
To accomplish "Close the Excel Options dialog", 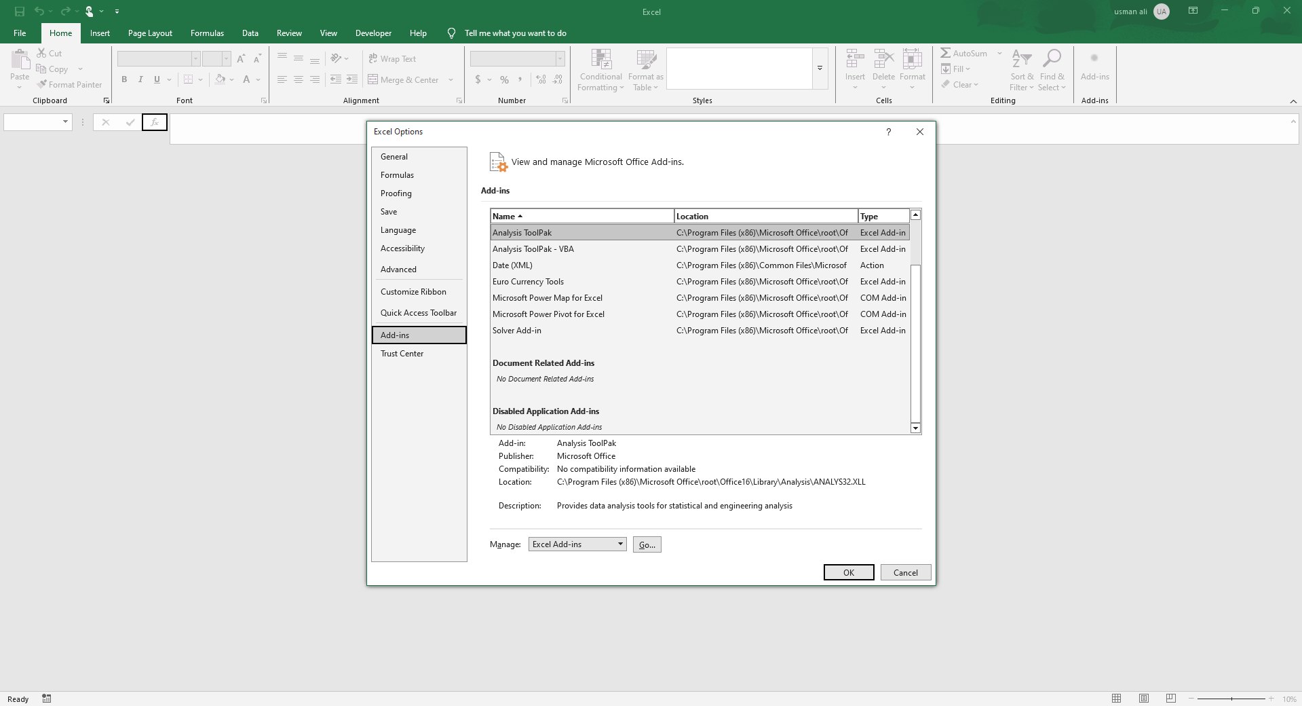I will click(920, 132).
